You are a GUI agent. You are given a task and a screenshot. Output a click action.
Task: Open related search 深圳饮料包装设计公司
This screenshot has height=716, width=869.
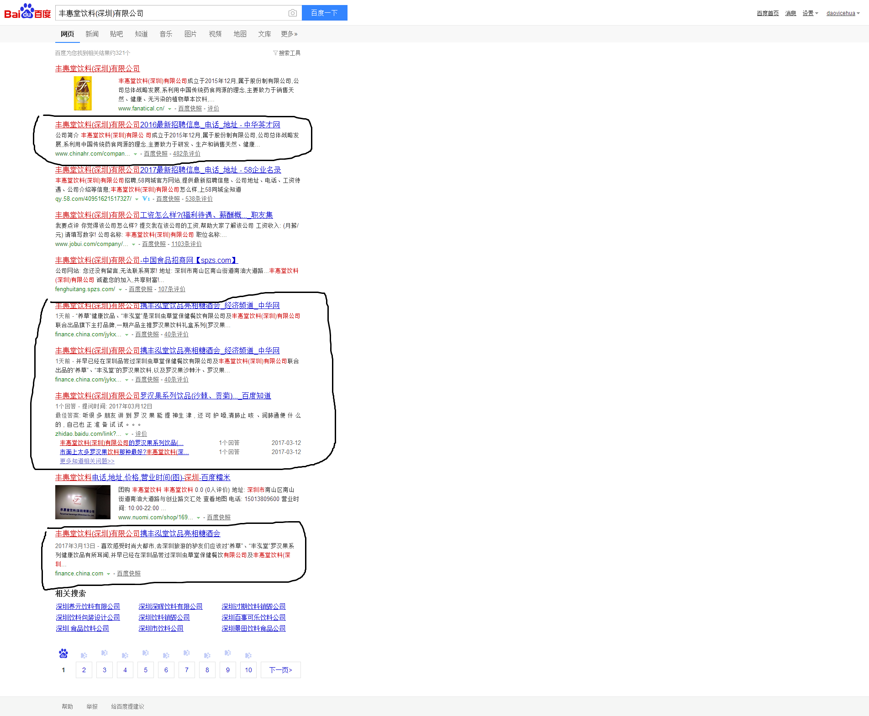pos(88,617)
